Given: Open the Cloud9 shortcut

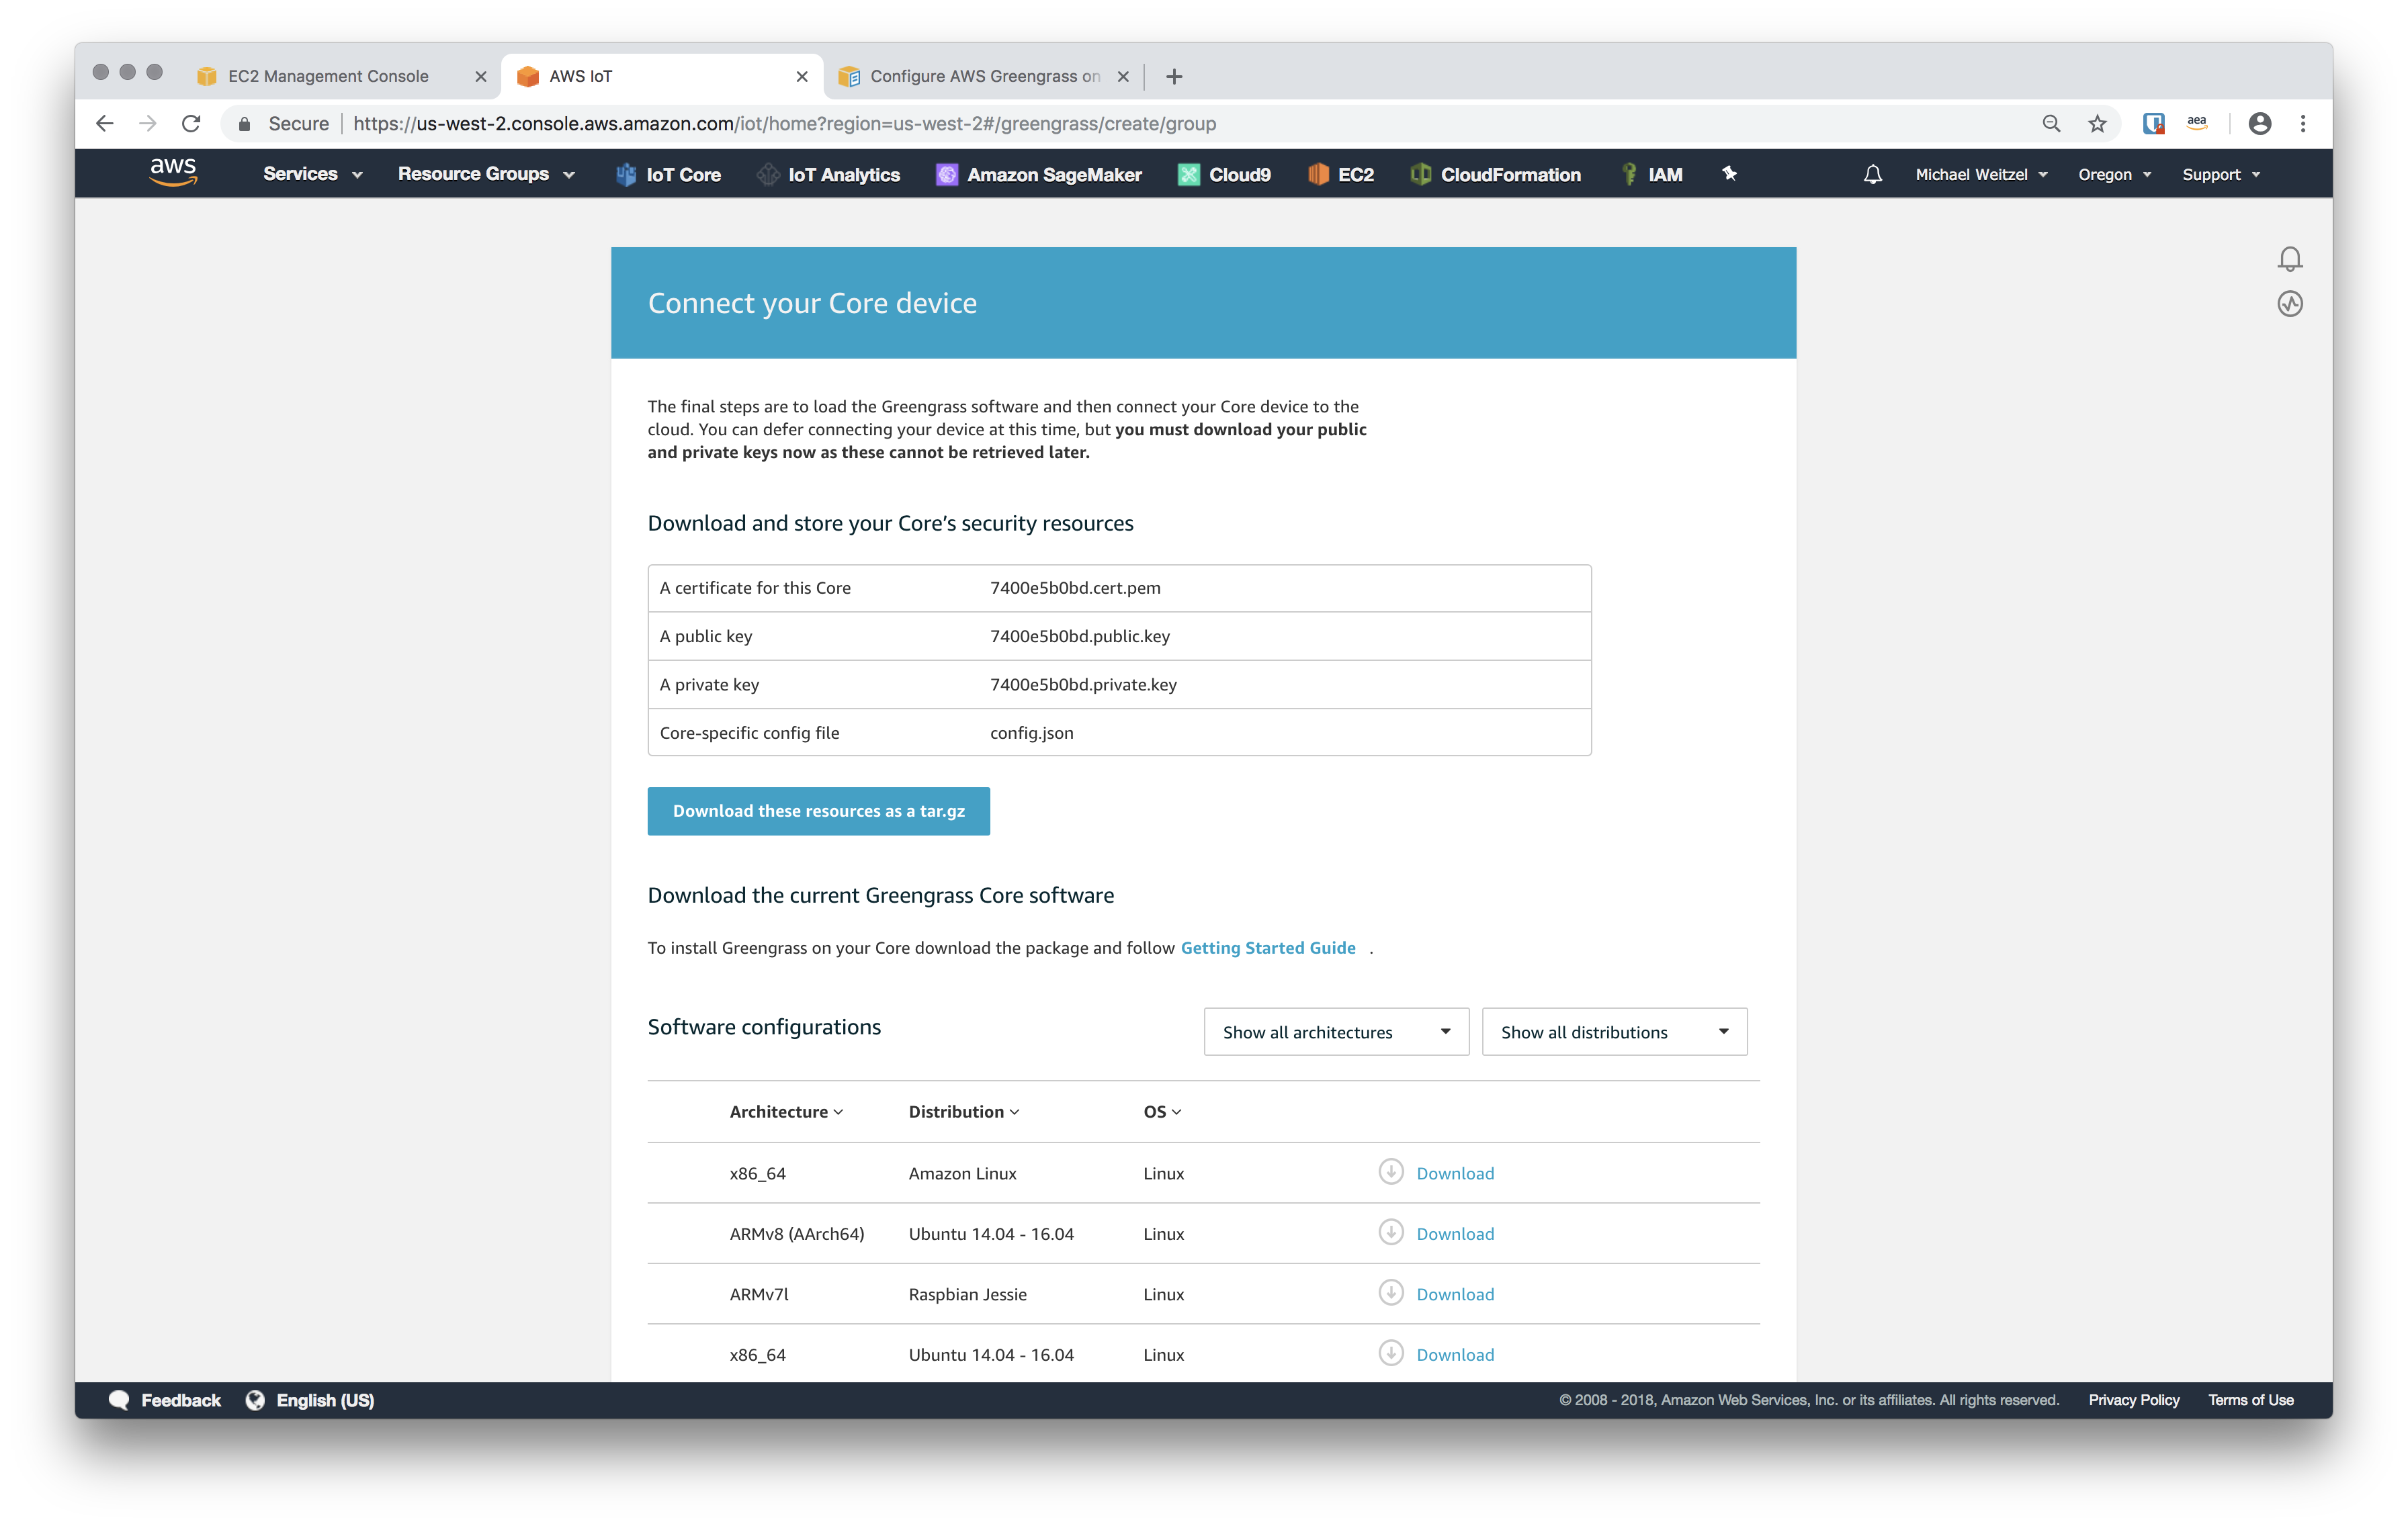Looking at the screenshot, I should click(1224, 174).
